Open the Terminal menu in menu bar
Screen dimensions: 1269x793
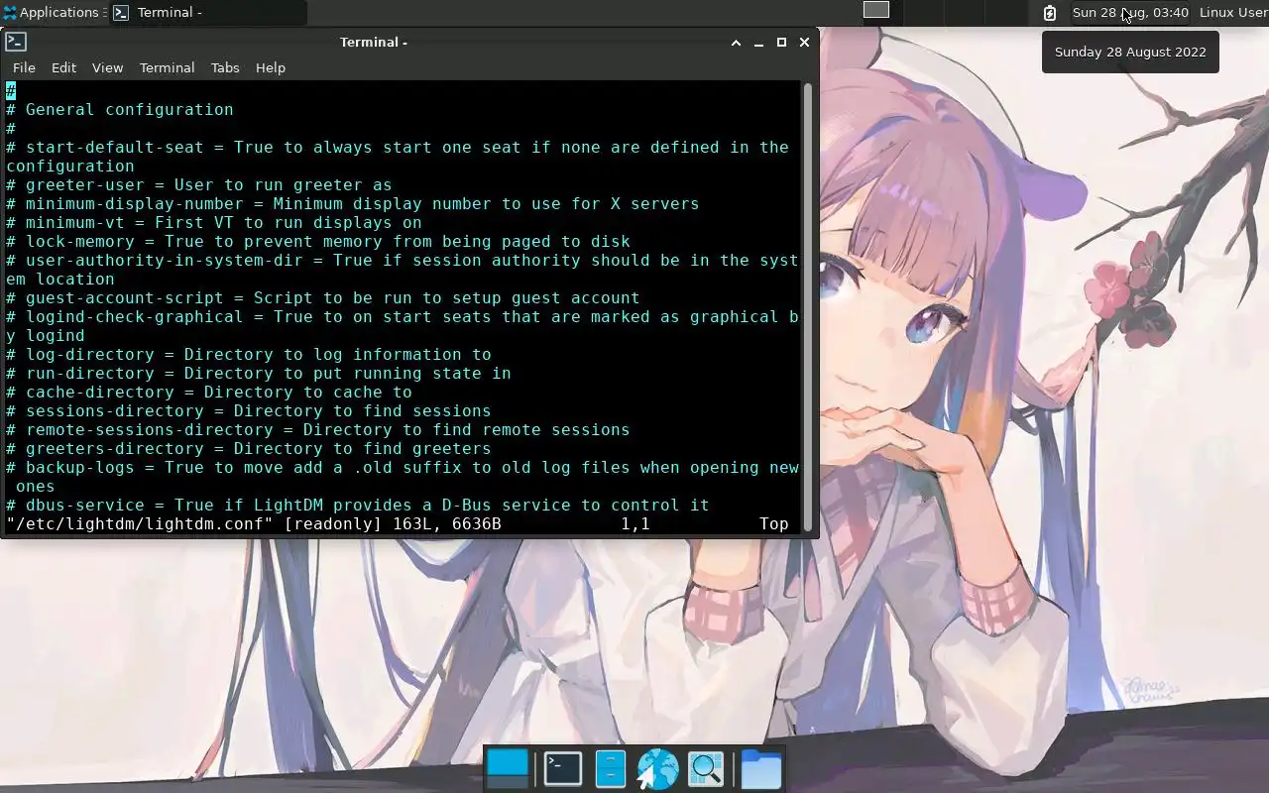pos(167,67)
